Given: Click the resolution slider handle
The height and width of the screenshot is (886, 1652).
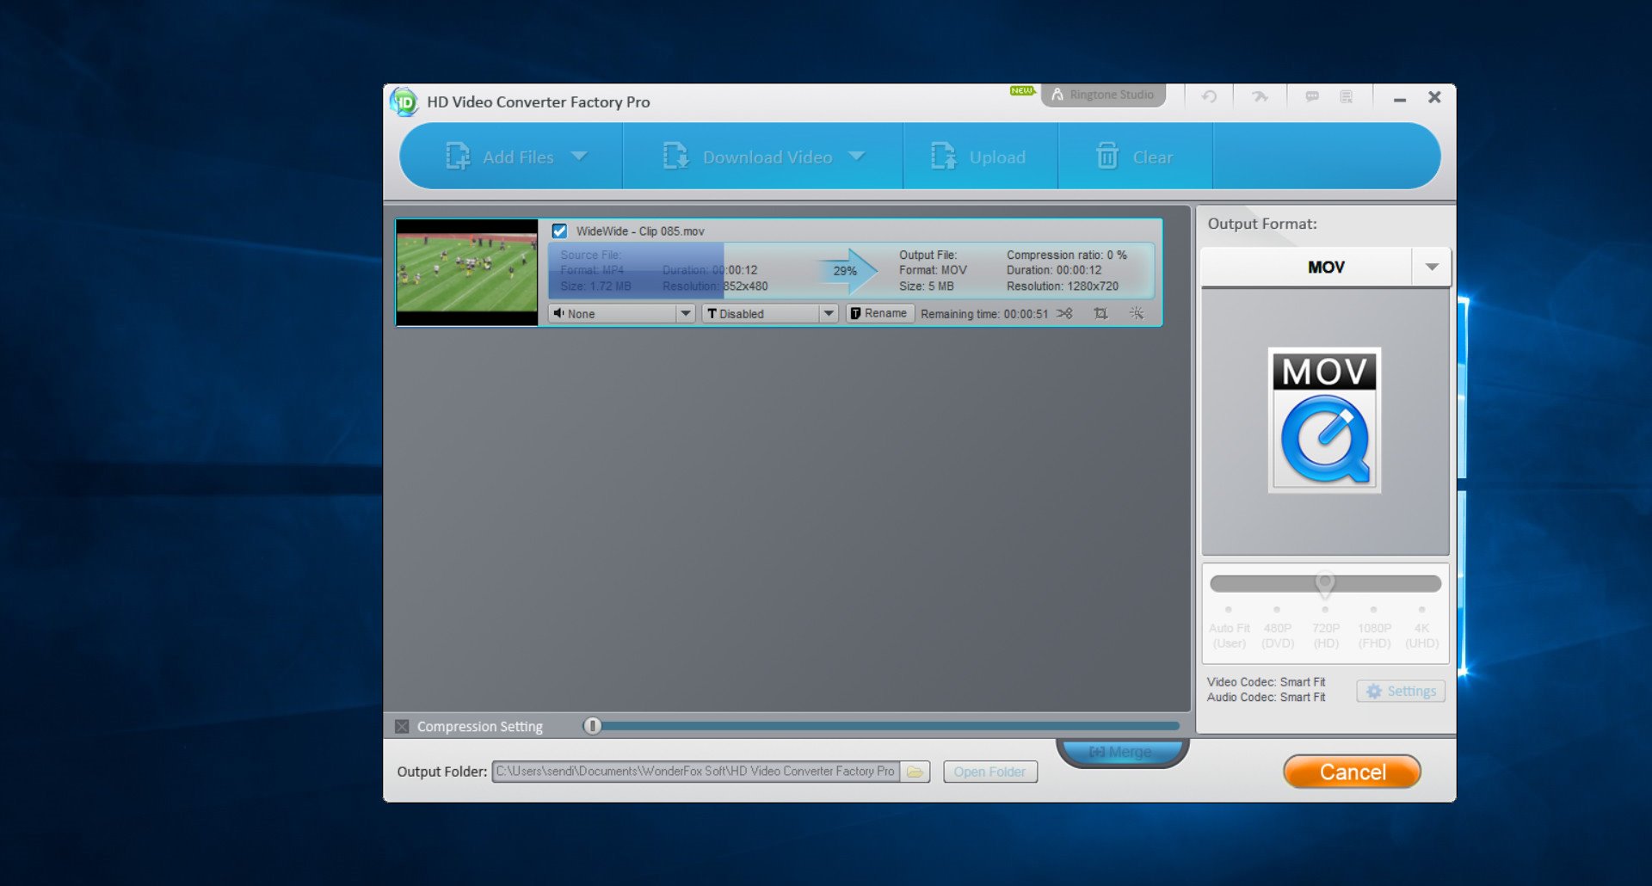Looking at the screenshot, I should click(x=1325, y=583).
